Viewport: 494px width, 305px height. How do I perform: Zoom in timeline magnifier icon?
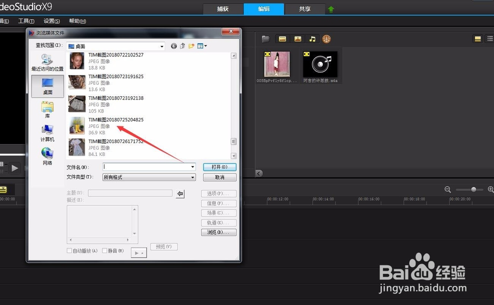(x=491, y=190)
